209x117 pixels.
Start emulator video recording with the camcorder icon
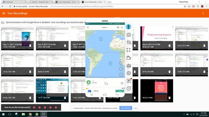tap(129, 58)
